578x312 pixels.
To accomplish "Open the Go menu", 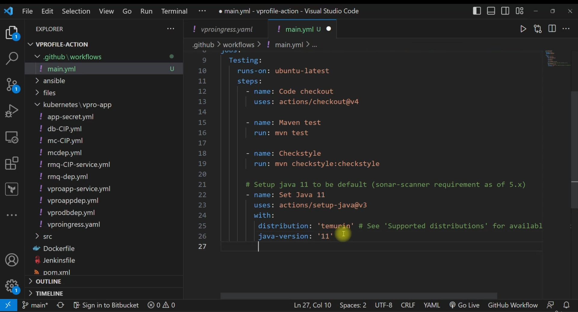I will pos(128,11).
